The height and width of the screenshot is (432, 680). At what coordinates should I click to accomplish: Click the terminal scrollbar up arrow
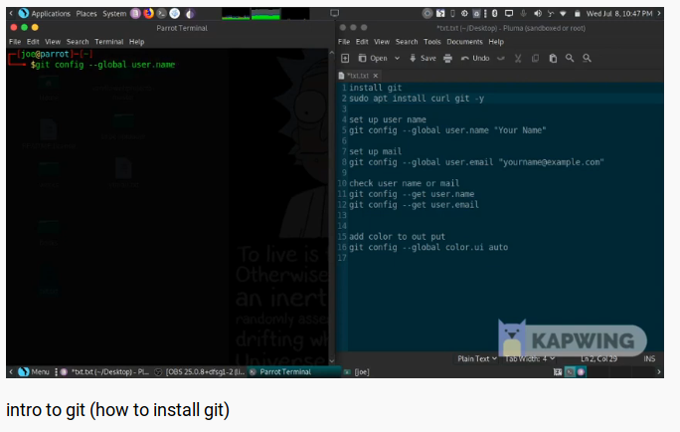coord(332,53)
